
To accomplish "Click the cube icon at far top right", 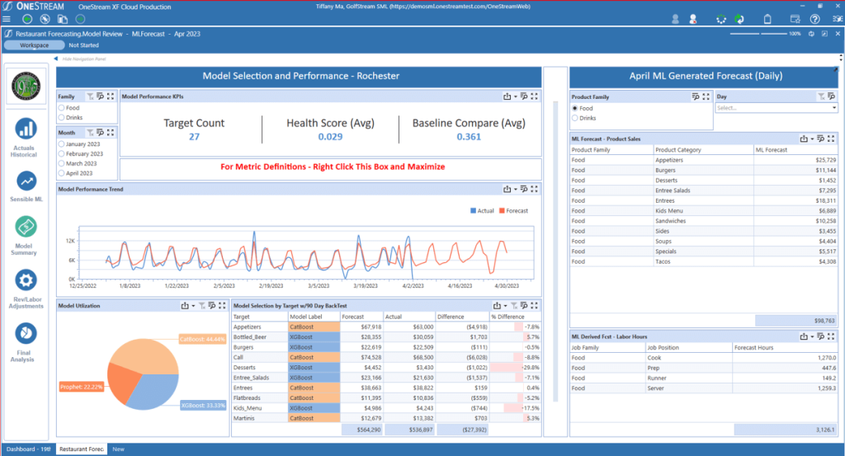I will tap(838, 20).
